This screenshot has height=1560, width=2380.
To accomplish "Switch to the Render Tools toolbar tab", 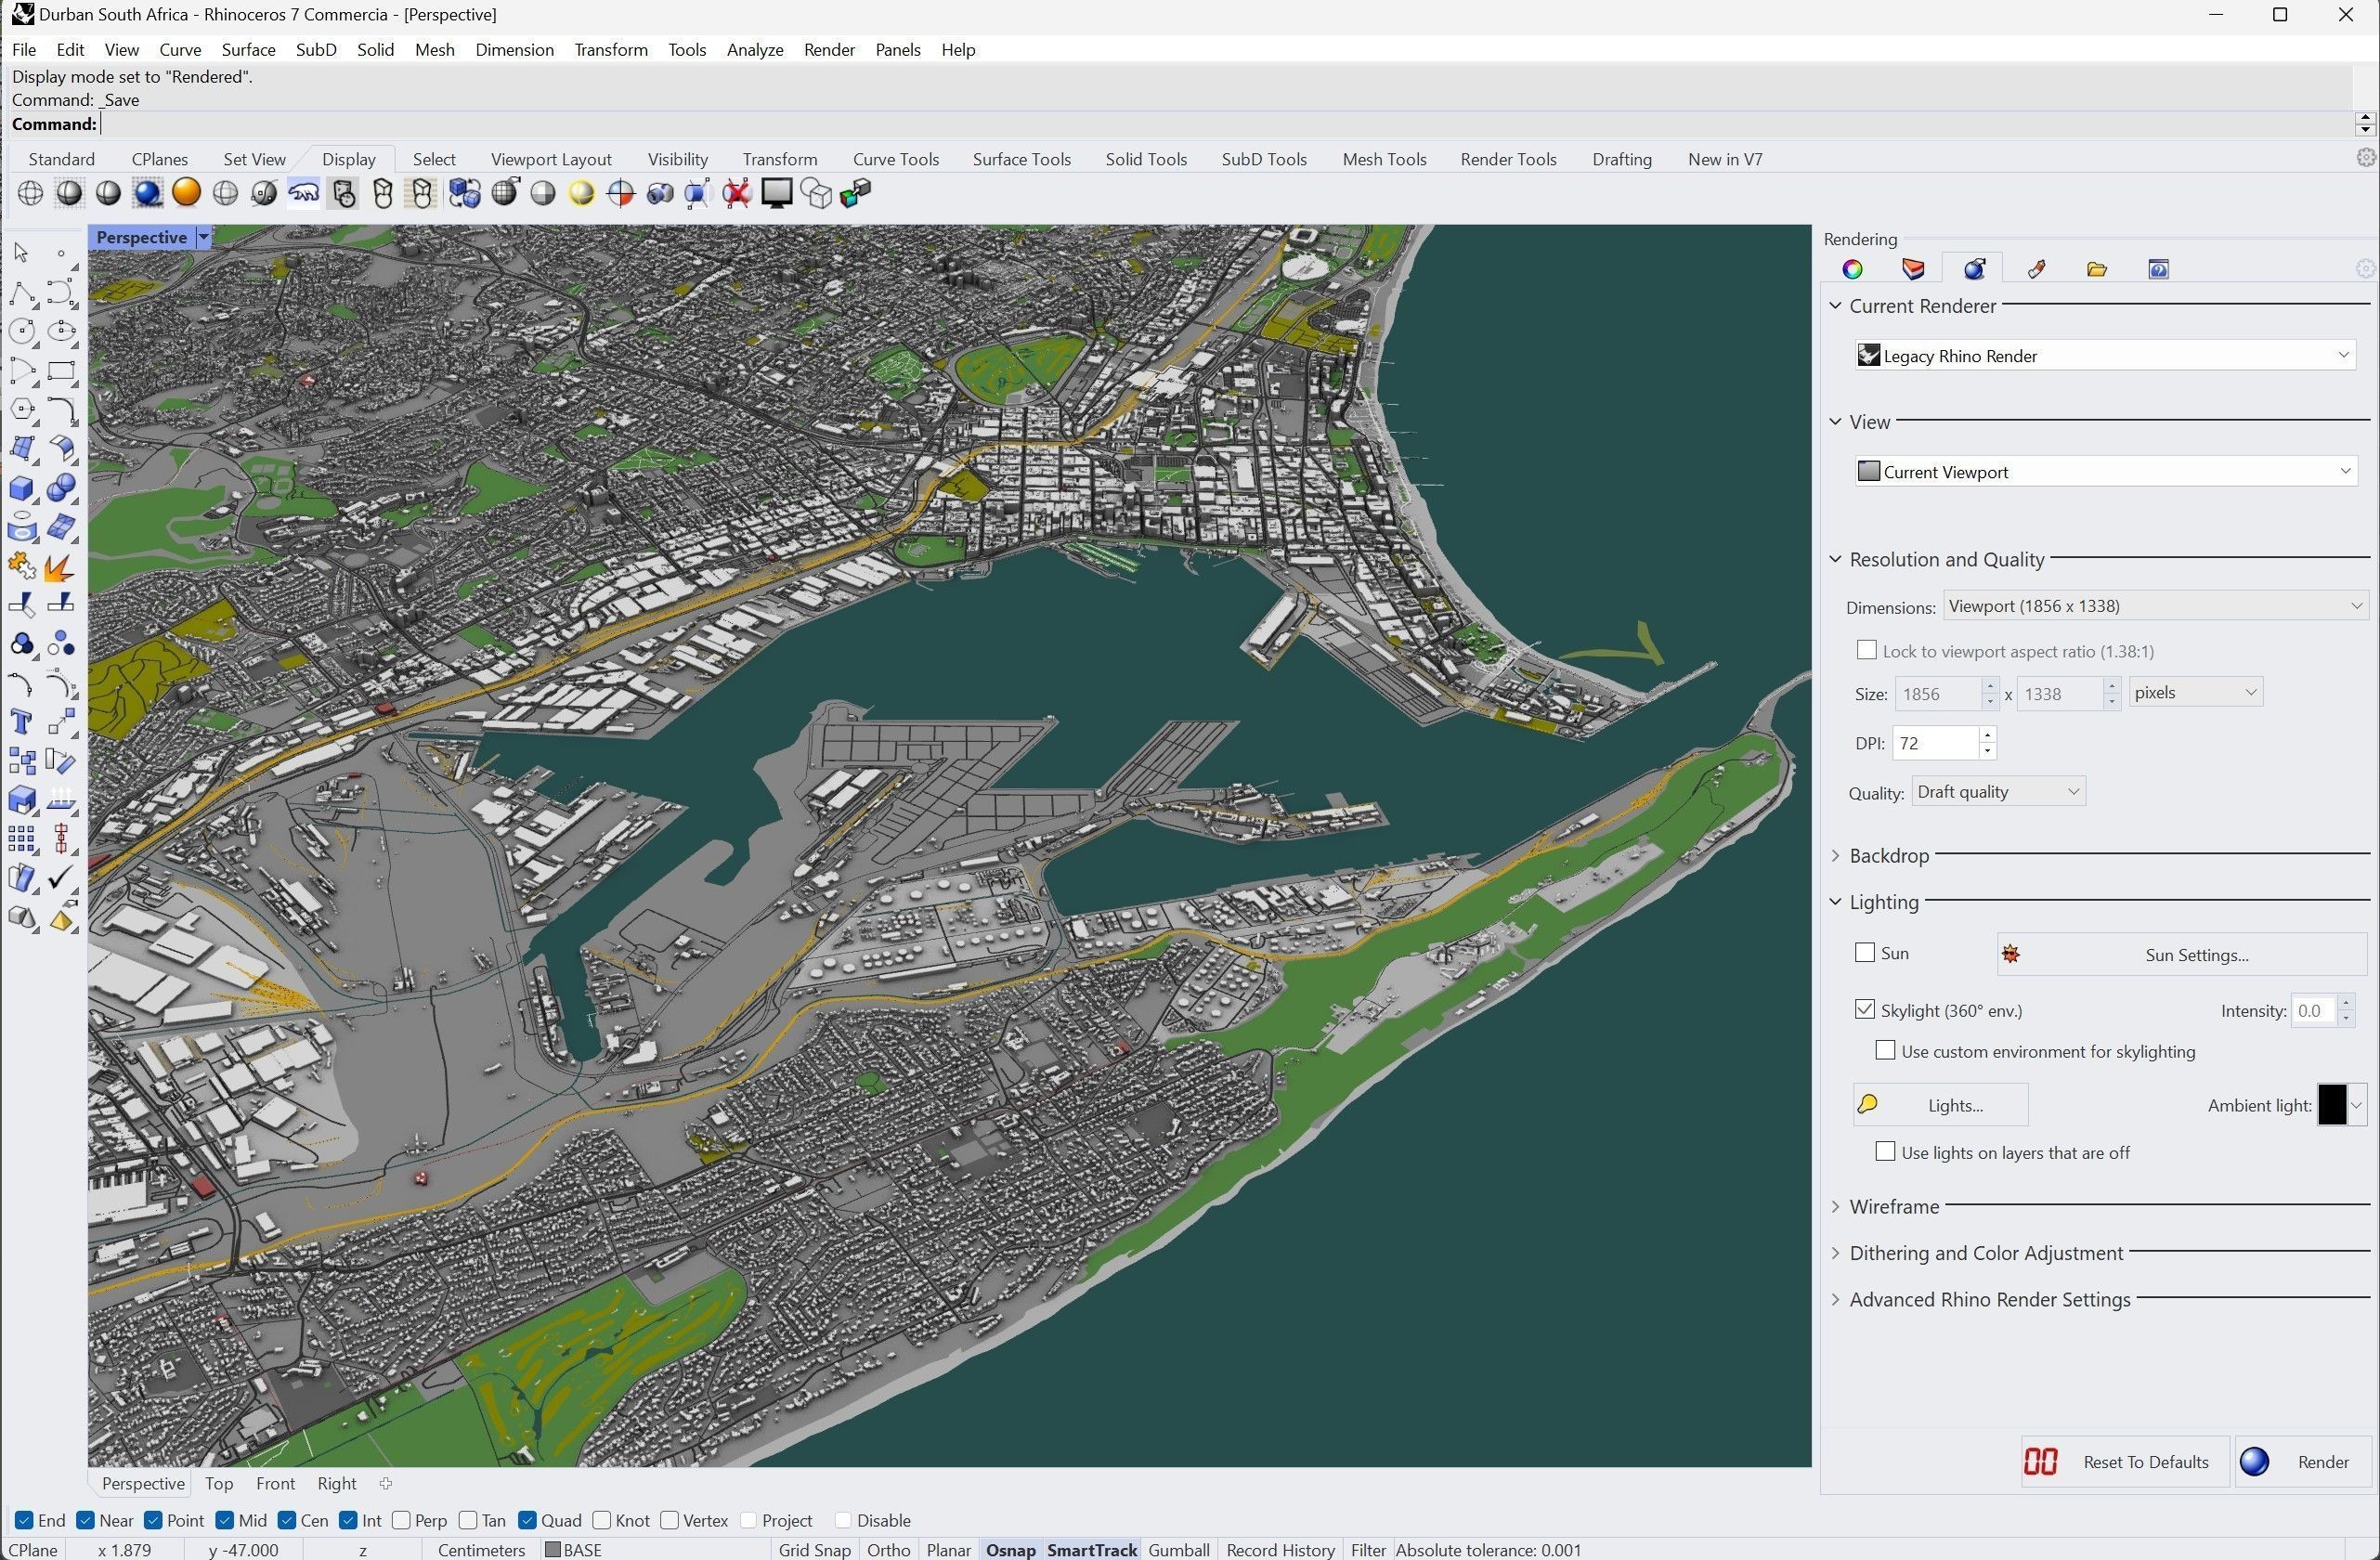I will pyautogui.click(x=1508, y=159).
